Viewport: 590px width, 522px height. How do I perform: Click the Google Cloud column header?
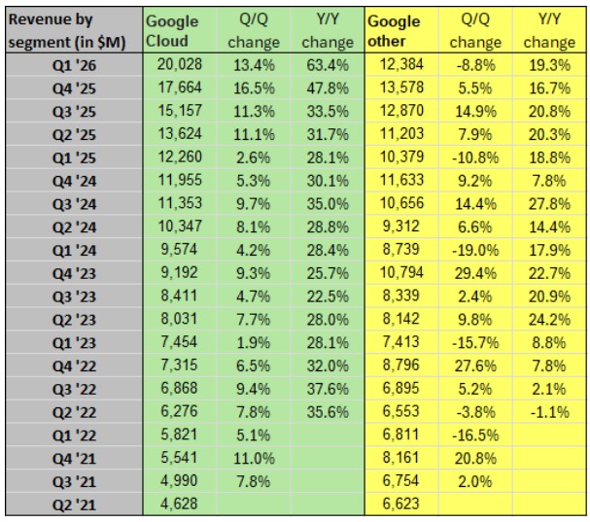coord(172,31)
